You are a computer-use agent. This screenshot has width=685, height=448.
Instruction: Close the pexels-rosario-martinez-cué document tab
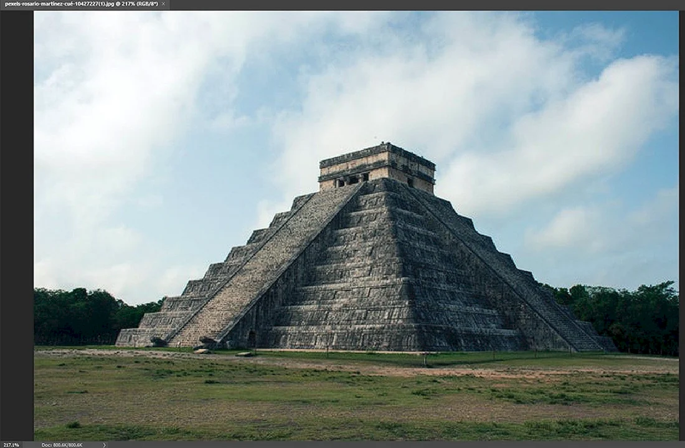[163, 4]
